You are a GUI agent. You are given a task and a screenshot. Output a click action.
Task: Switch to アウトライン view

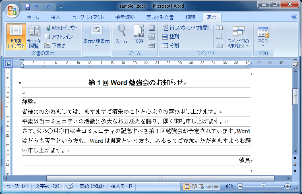59,36
